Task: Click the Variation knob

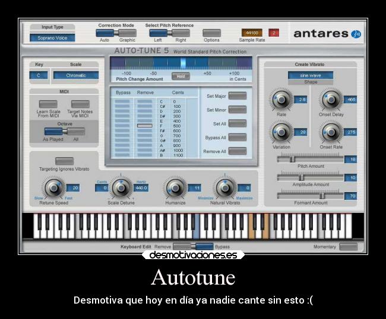Action: click(x=281, y=132)
